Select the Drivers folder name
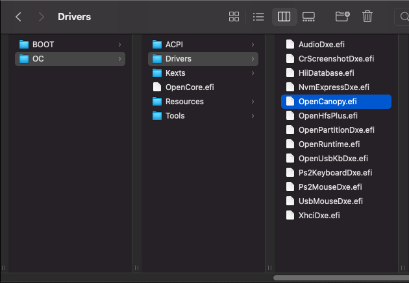The width and height of the screenshot is (409, 283). click(x=179, y=59)
